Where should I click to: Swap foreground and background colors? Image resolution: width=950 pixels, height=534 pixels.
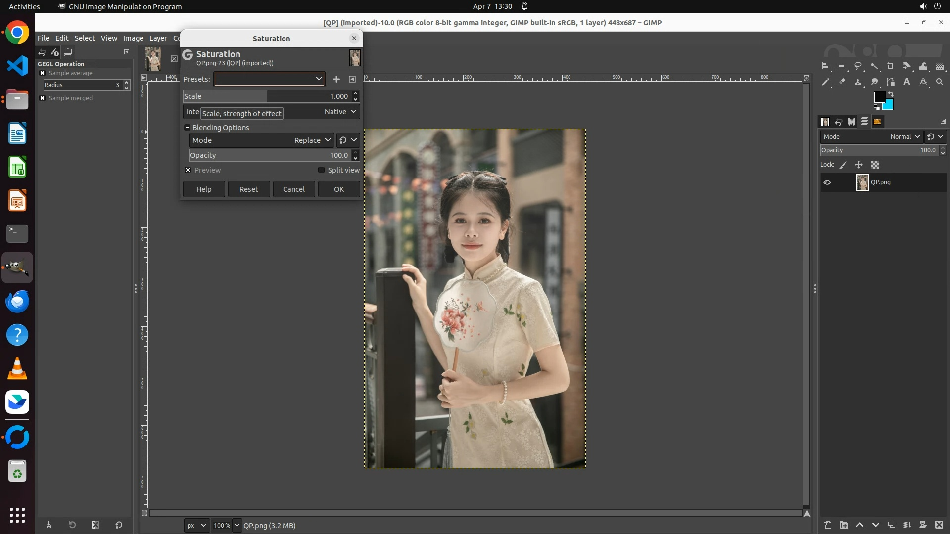click(891, 94)
